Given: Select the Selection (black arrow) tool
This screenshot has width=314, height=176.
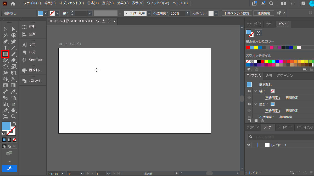Looking at the screenshot, I should (x=5, y=29).
